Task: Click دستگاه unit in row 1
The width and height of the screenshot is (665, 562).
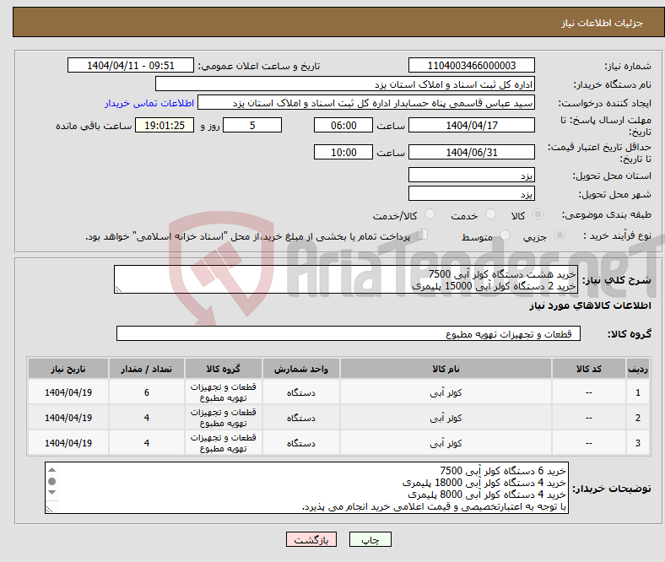Action: click(301, 392)
